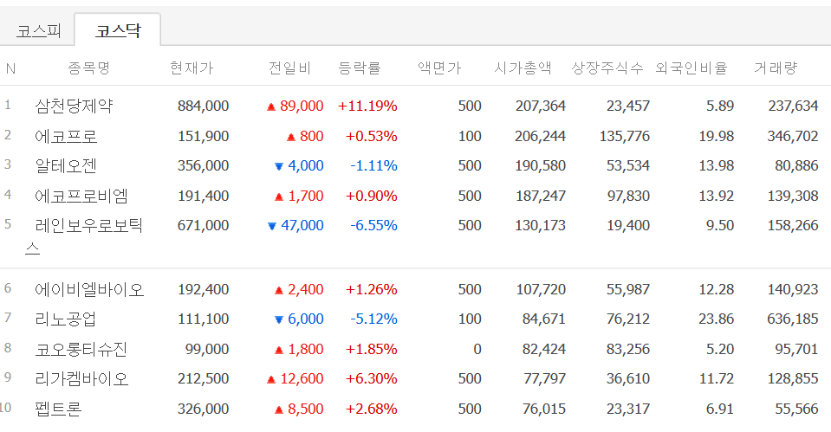This screenshot has width=831, height=432.
Task: Click the volume value 636,185
Action: pos(793,319)
